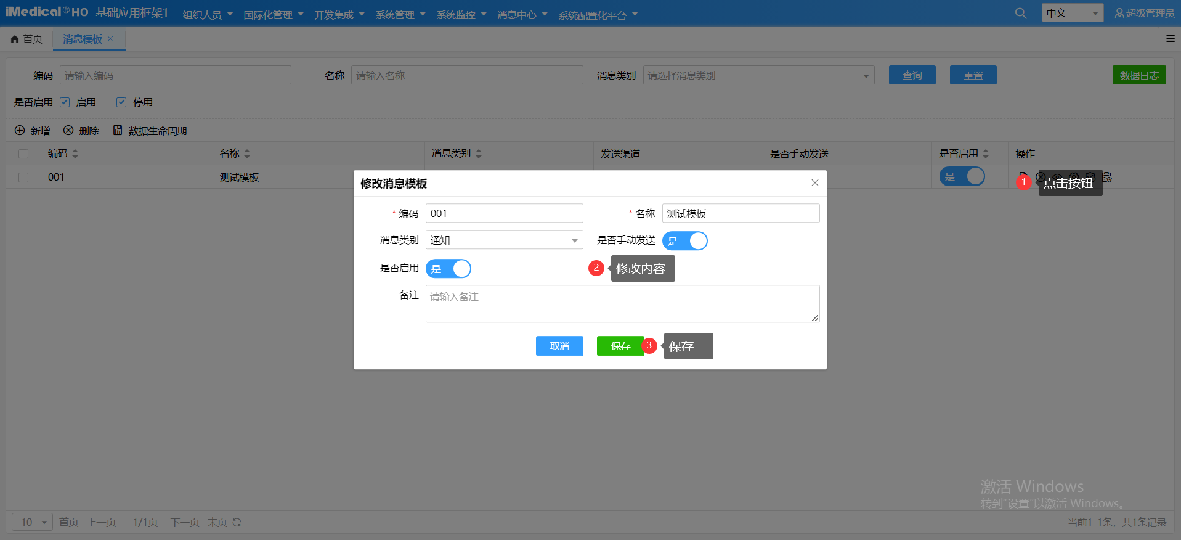
Task: Click the blue 取消 button
Action: [x=559, y=346]
